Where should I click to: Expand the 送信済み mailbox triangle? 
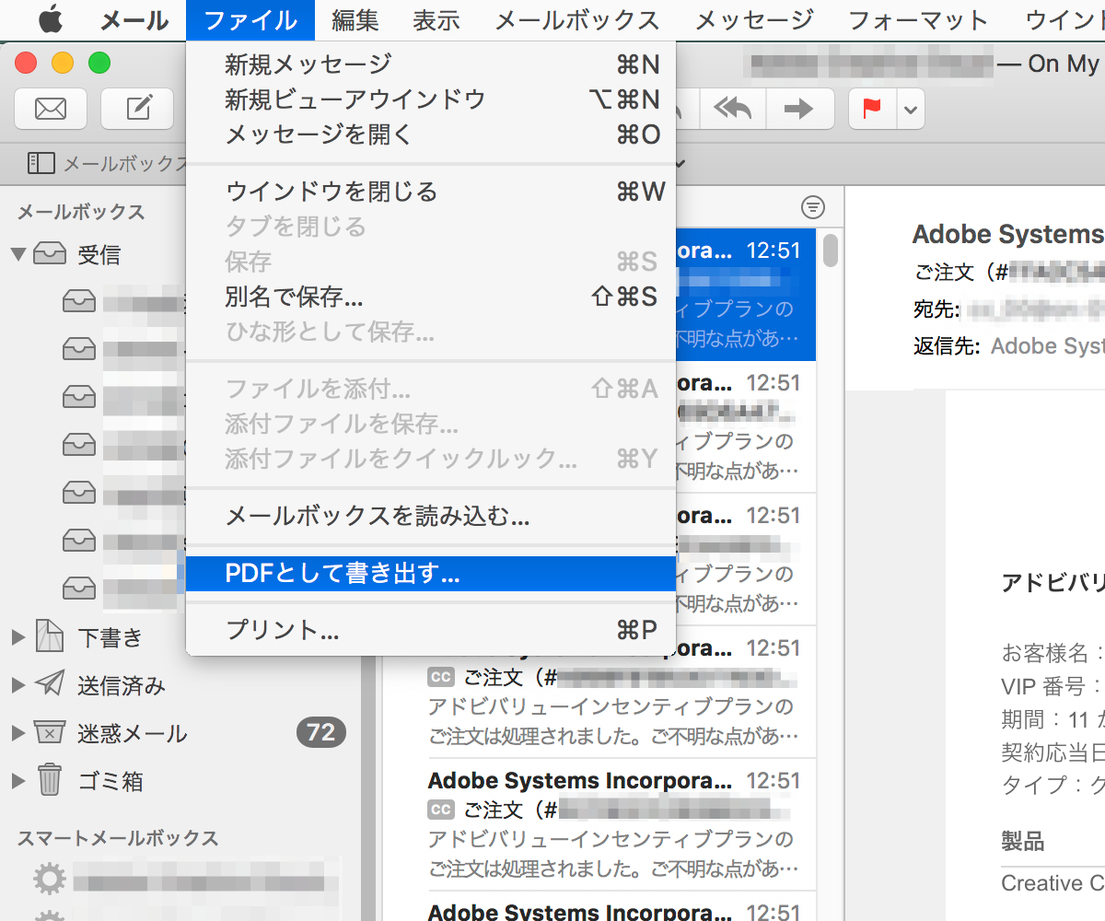pyautogui.click(x=18, y=684)
